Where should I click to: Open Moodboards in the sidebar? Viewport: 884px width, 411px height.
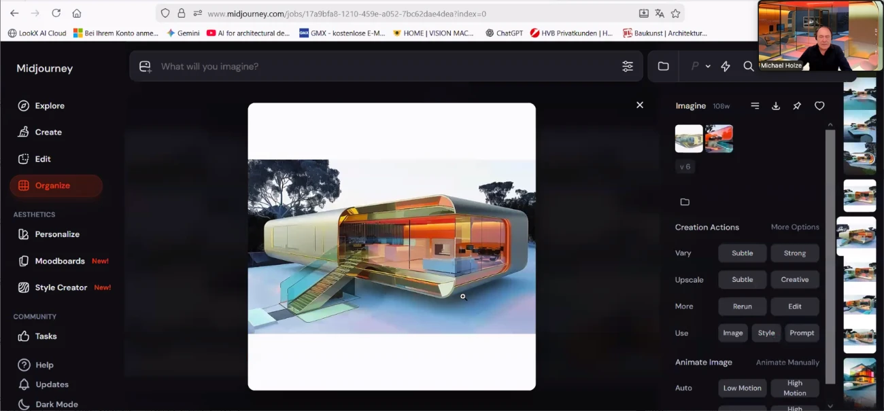pos(60,261)
